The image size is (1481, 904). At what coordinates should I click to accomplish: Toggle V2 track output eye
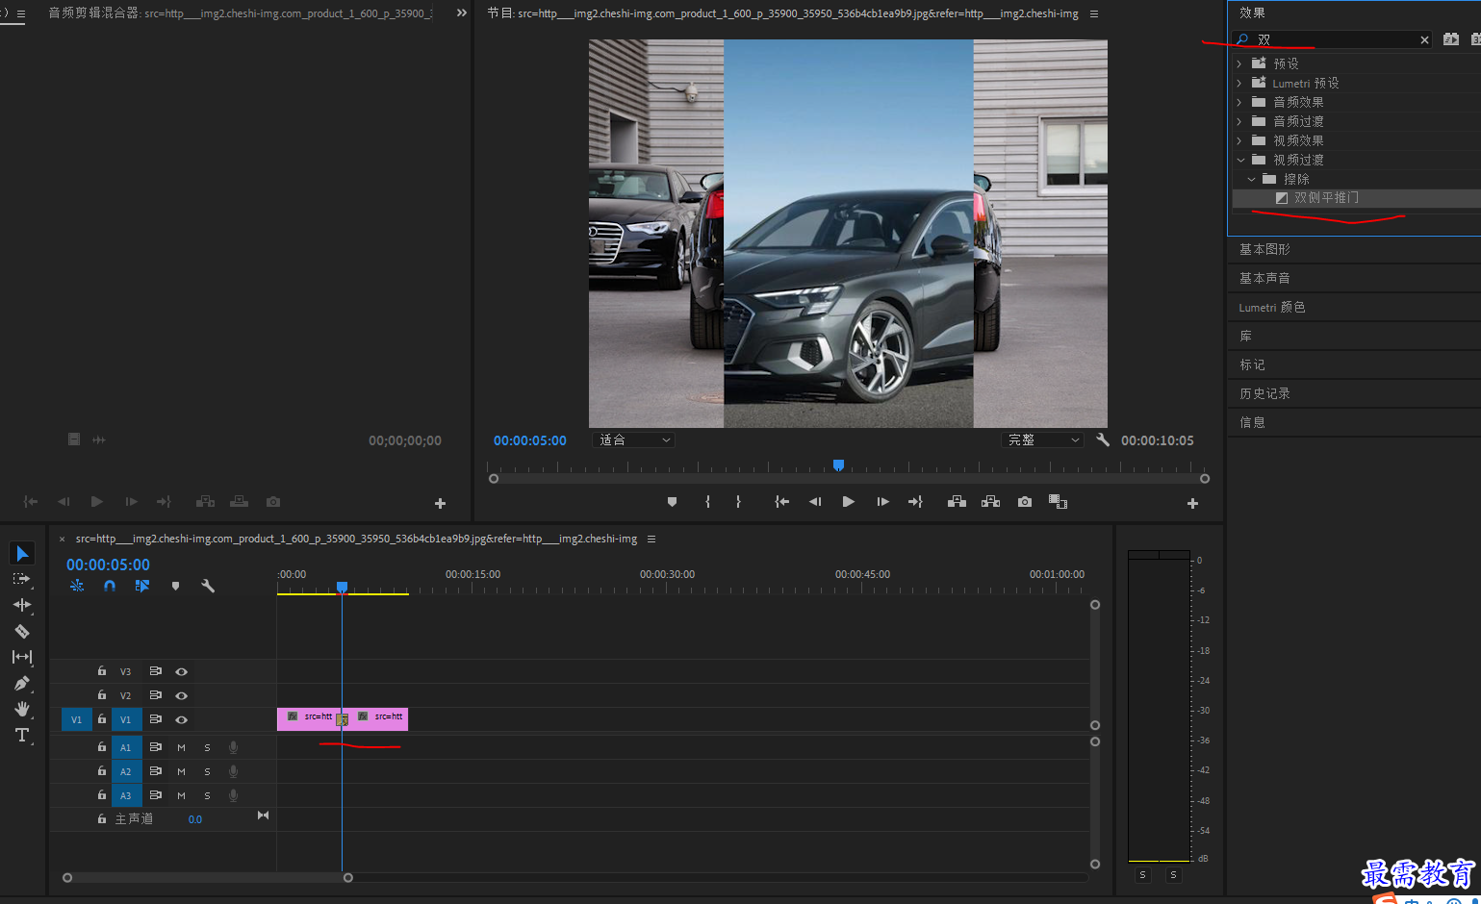[181, 695]
